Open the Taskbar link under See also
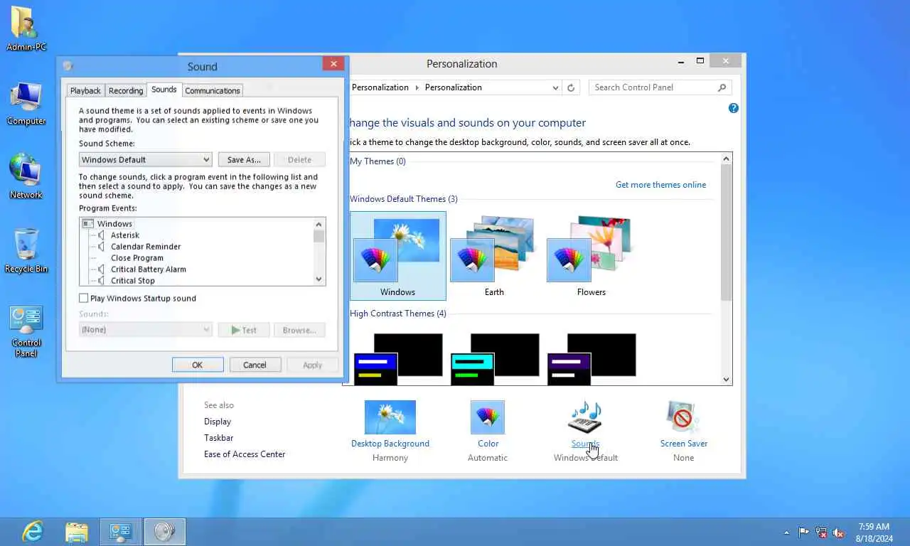Image resolution: width=910 pixels, height=546 pixels. tap(218, 438)
